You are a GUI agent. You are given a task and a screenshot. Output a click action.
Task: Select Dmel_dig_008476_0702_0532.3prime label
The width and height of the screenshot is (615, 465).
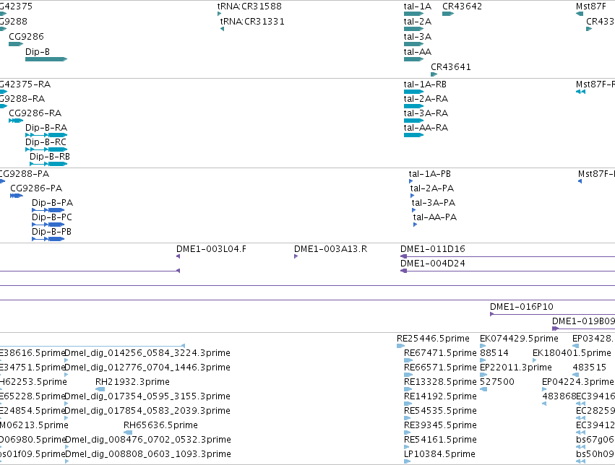coord(148,440)
